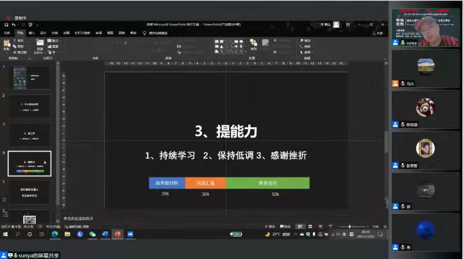Open the Replace dropdown in the ribbon

click(306, 46)
